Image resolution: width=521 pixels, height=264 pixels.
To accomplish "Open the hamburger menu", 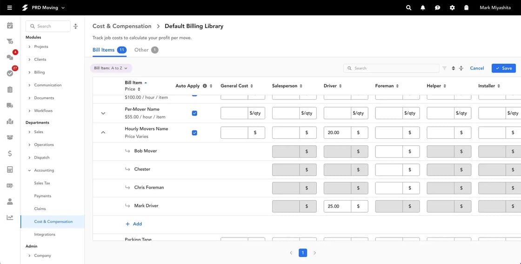I will coord(9,8).
